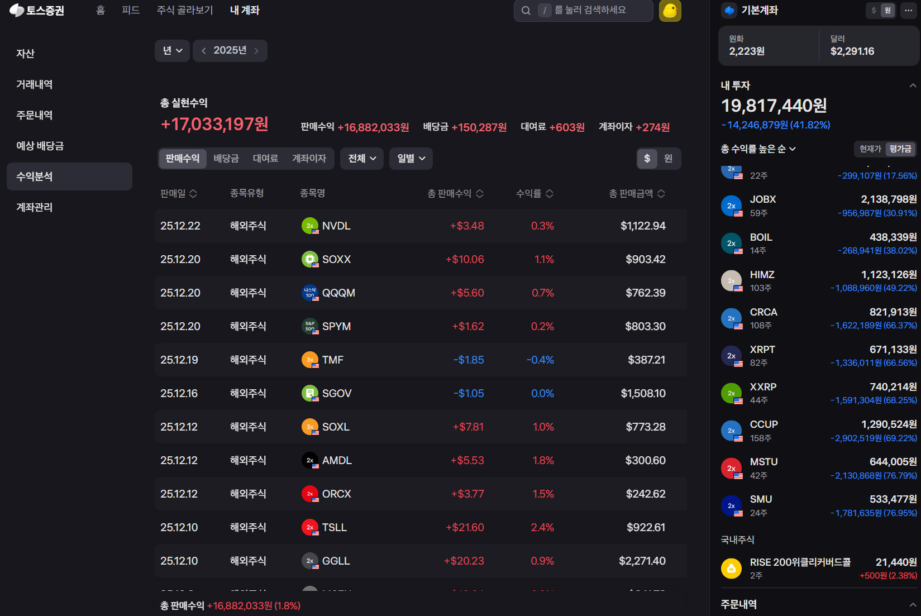
Task: Open 계좌관리 in the left sidebar
Action: [69, 207]
